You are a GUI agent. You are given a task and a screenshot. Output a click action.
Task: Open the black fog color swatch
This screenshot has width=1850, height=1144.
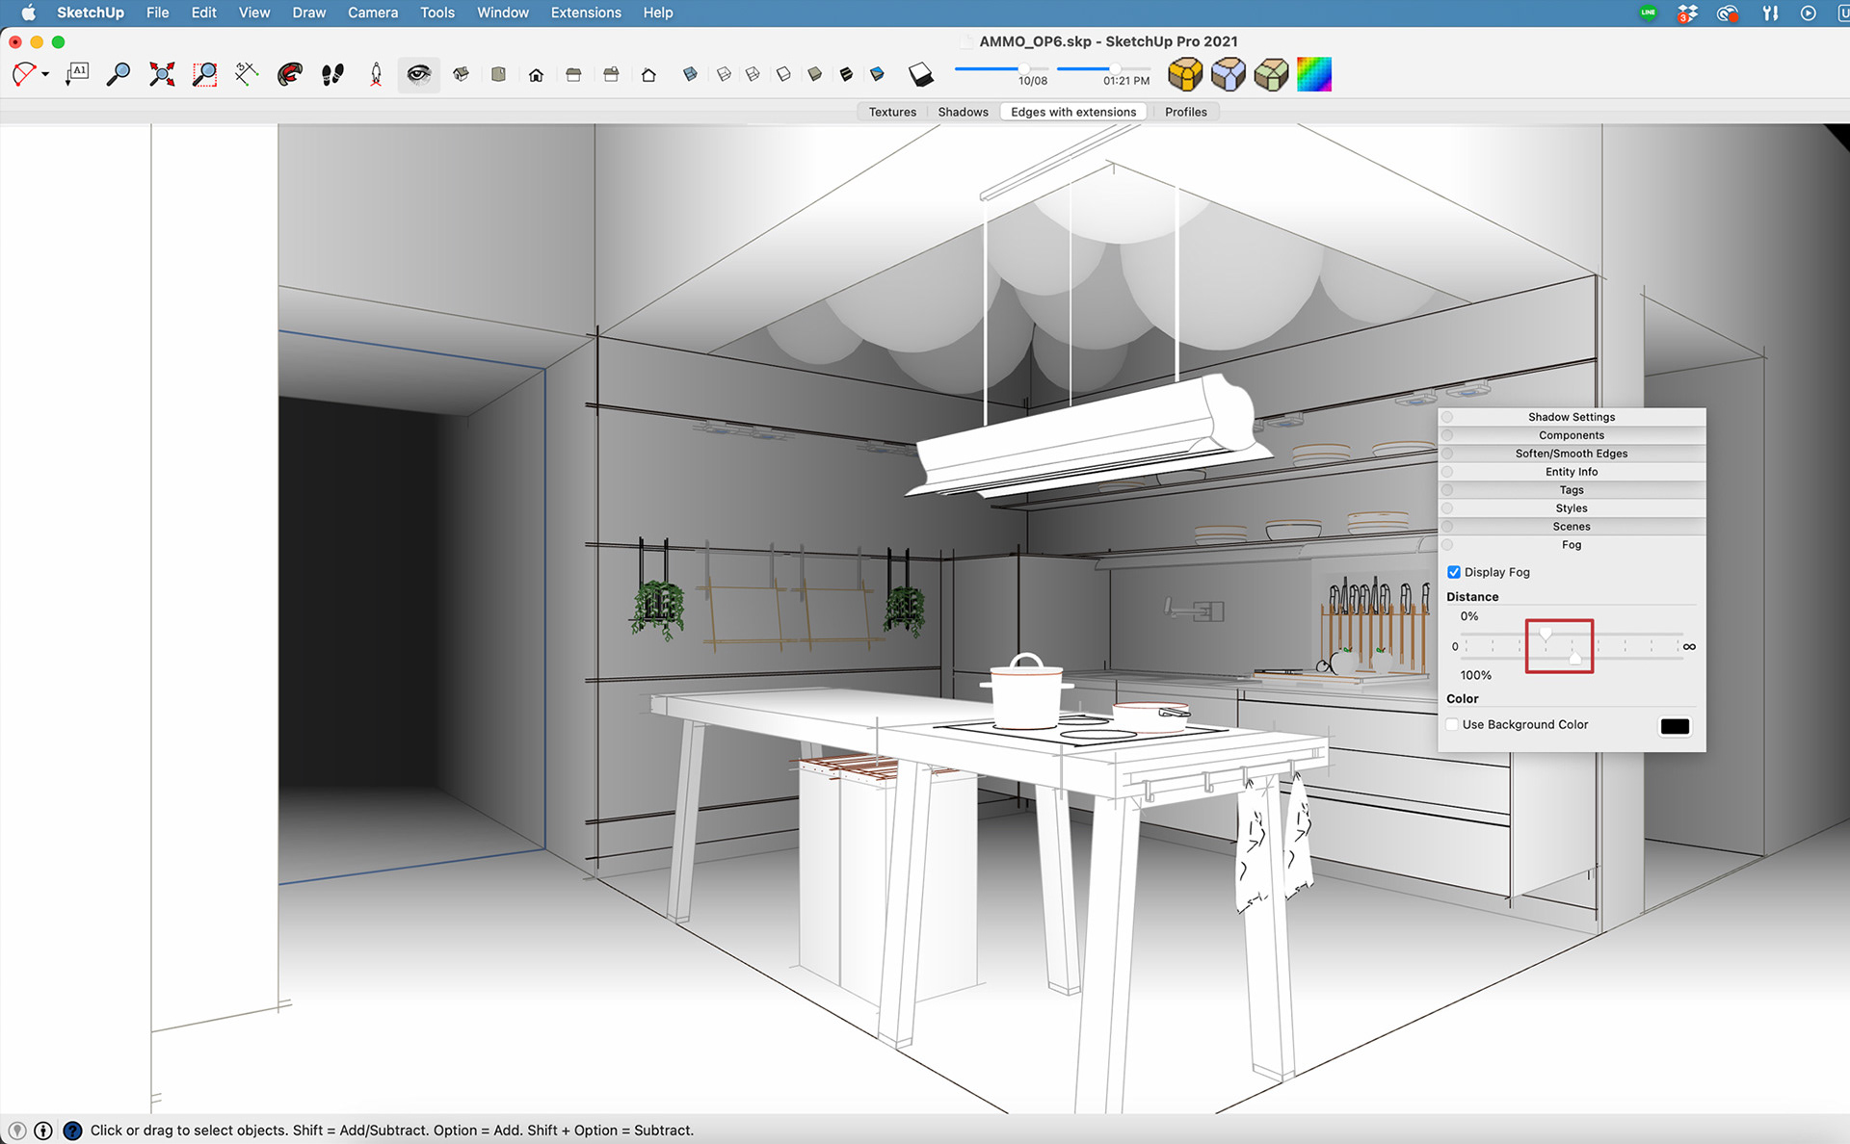click(1675, 726)
